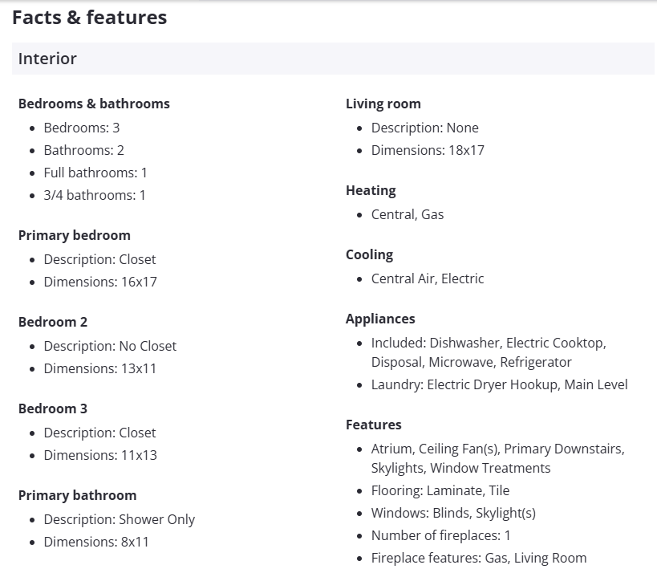657x569 pixels.
Task: Click the Bedrooms: 3 list item
Action: [x=82, y=128]
